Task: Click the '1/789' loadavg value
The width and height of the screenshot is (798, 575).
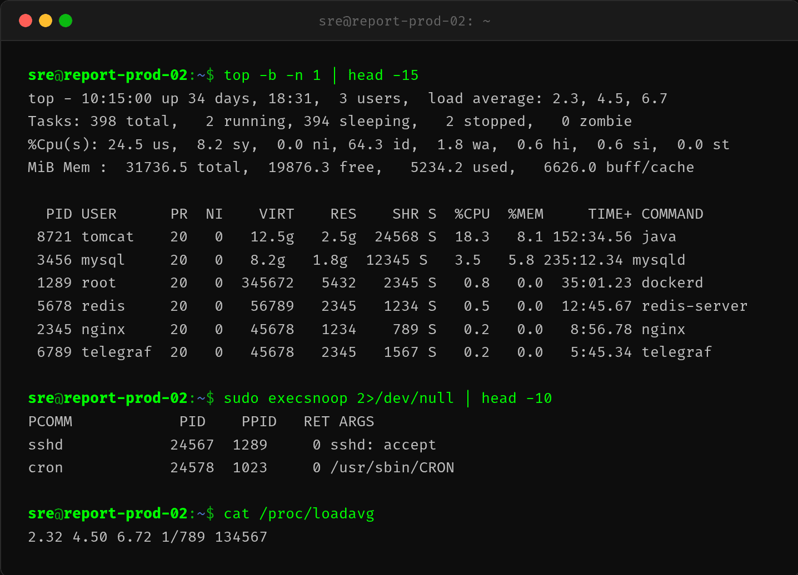Action: (183, 537)
